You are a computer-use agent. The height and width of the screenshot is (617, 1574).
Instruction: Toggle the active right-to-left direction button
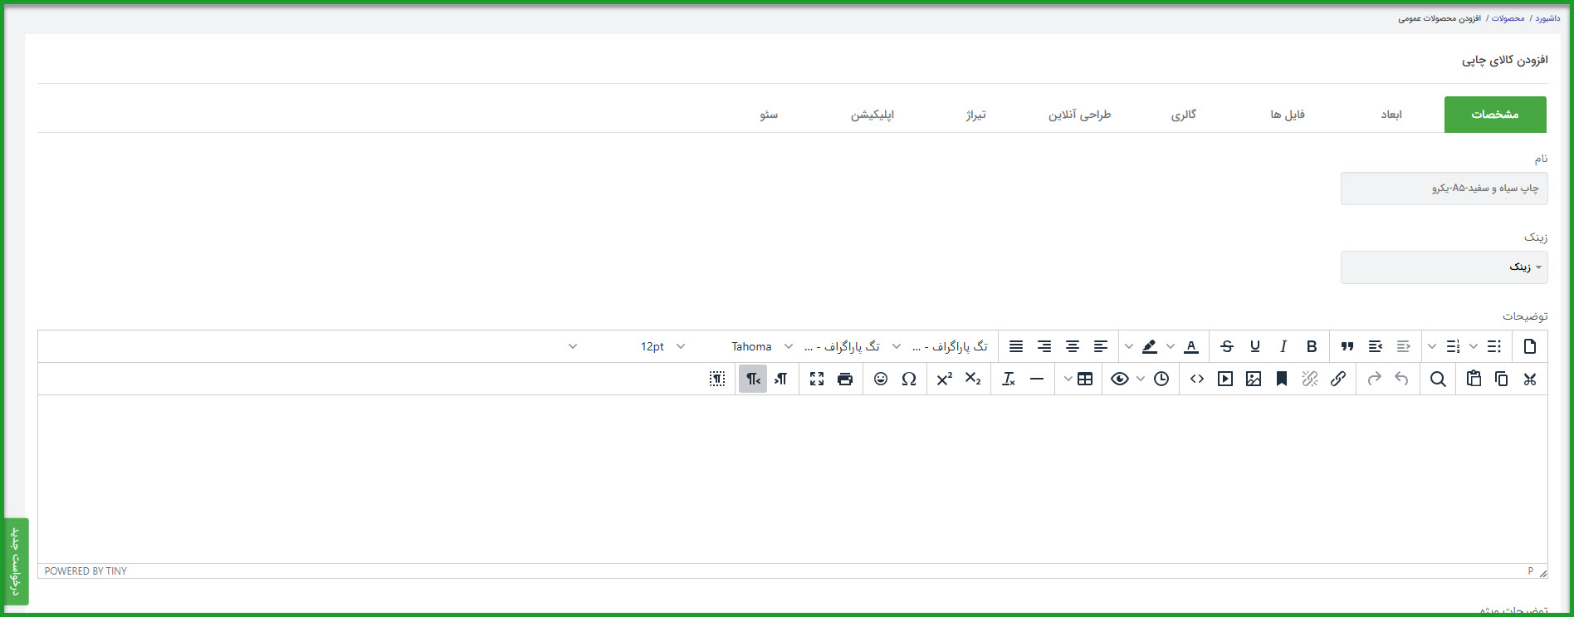[x=753, y=379]
